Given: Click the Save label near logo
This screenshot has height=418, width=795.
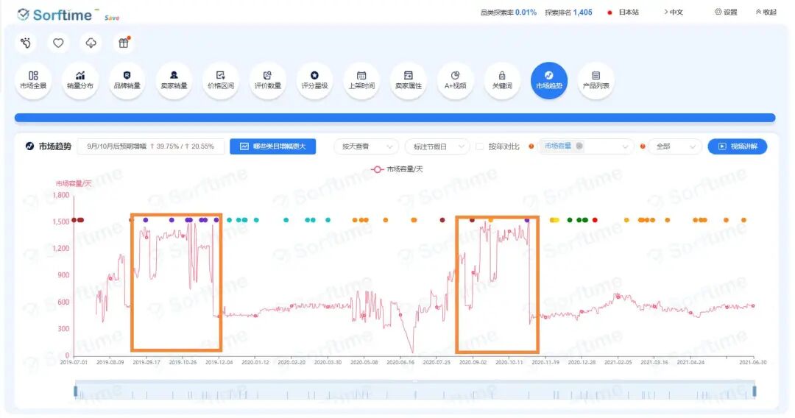Looking at the screenshot, I should pos(112,18).
